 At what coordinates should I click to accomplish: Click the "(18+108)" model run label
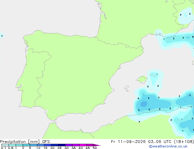(184, 142)
